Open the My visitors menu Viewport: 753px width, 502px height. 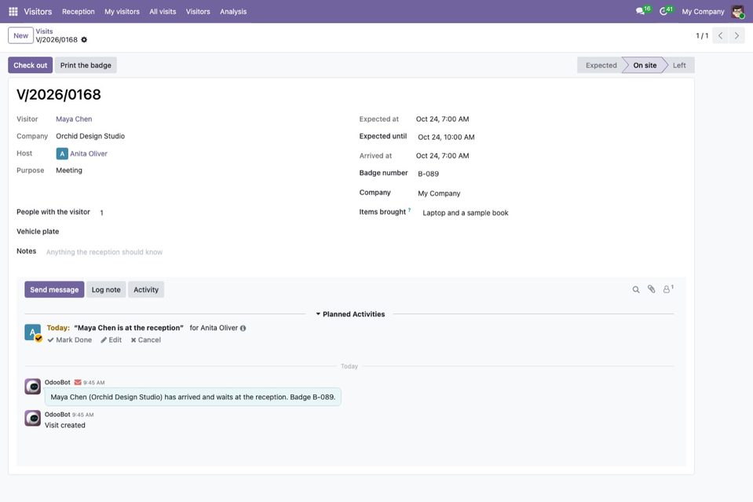(122, 12)
